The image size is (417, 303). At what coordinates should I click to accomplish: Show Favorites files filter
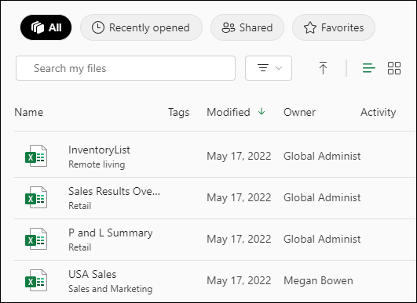click(334, 27)
